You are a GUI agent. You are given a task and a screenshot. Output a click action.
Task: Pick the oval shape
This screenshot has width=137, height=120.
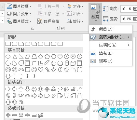tap(8, 57)
